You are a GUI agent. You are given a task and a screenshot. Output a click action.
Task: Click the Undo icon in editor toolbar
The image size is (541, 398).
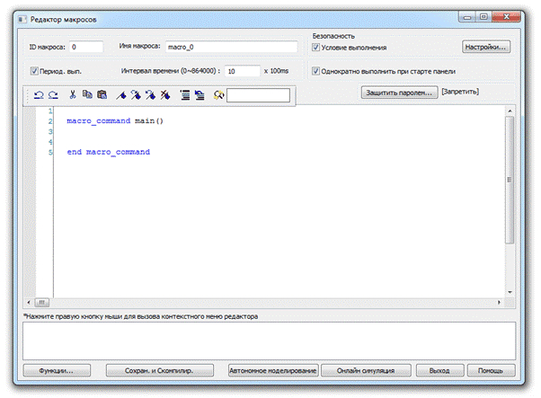[39, 94]
